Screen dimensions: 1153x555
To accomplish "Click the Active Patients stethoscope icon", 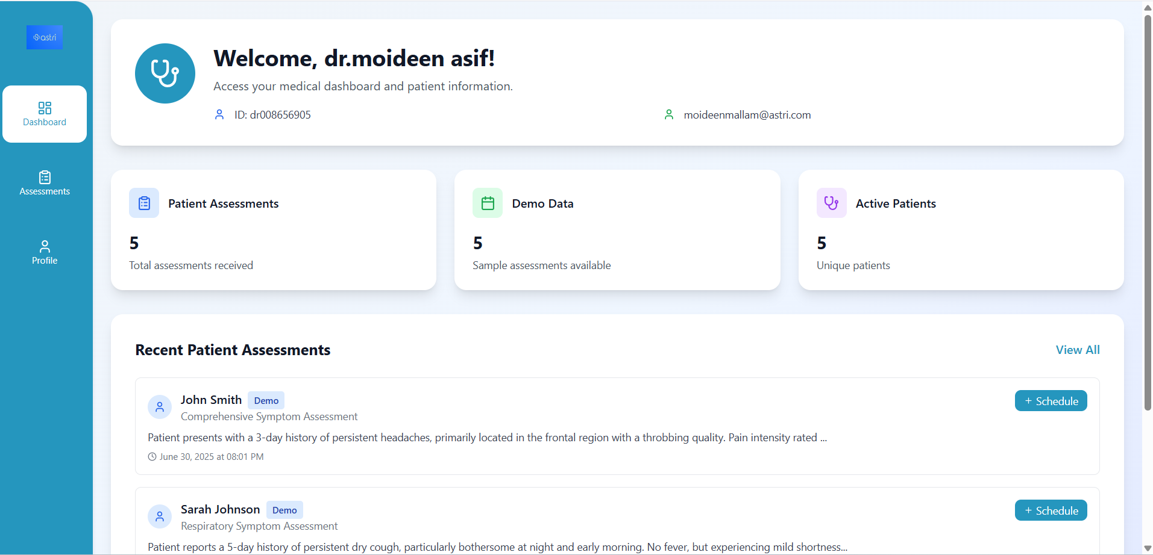I will [x=832, y=203].
